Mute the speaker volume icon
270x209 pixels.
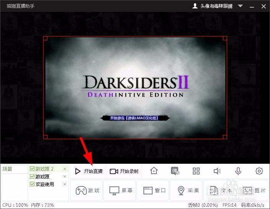[x=217, y=171]
